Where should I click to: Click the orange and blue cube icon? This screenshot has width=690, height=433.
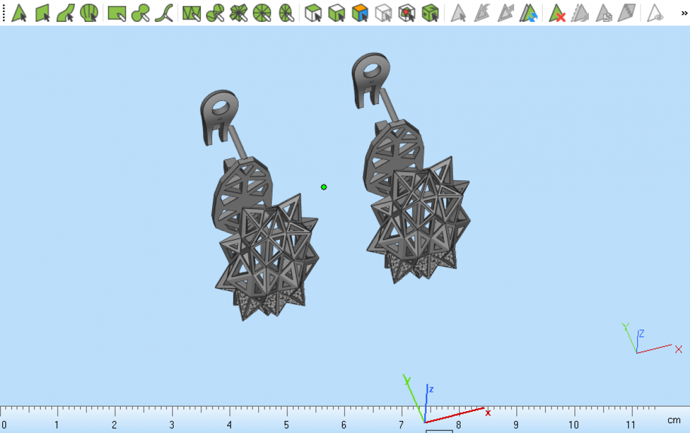click(x=360, y=13)
